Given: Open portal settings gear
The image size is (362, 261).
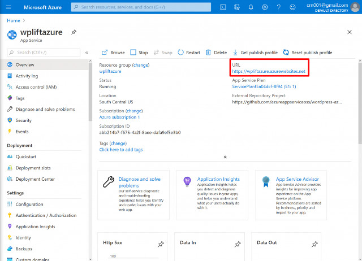Looking at the screenshot, I should point(265,7).
